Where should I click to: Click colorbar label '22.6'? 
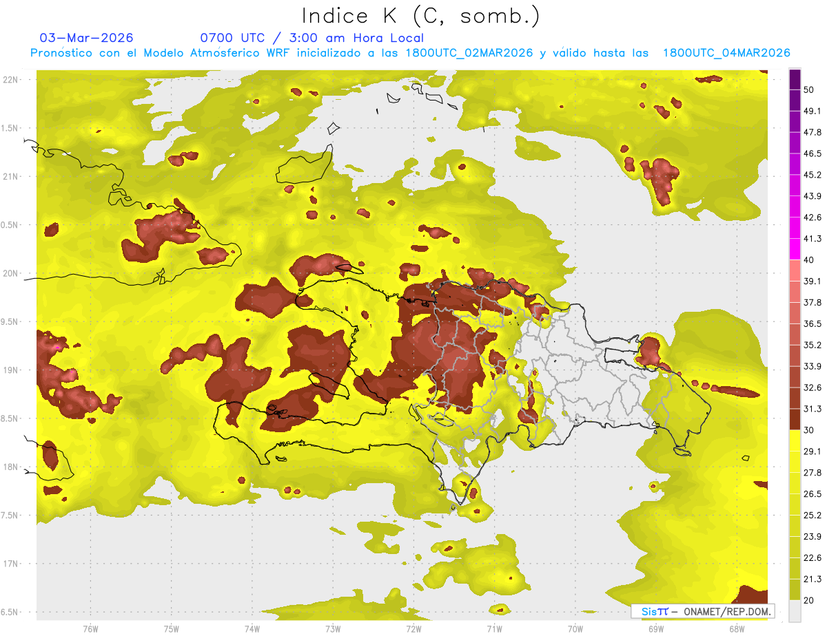[813, 558]
